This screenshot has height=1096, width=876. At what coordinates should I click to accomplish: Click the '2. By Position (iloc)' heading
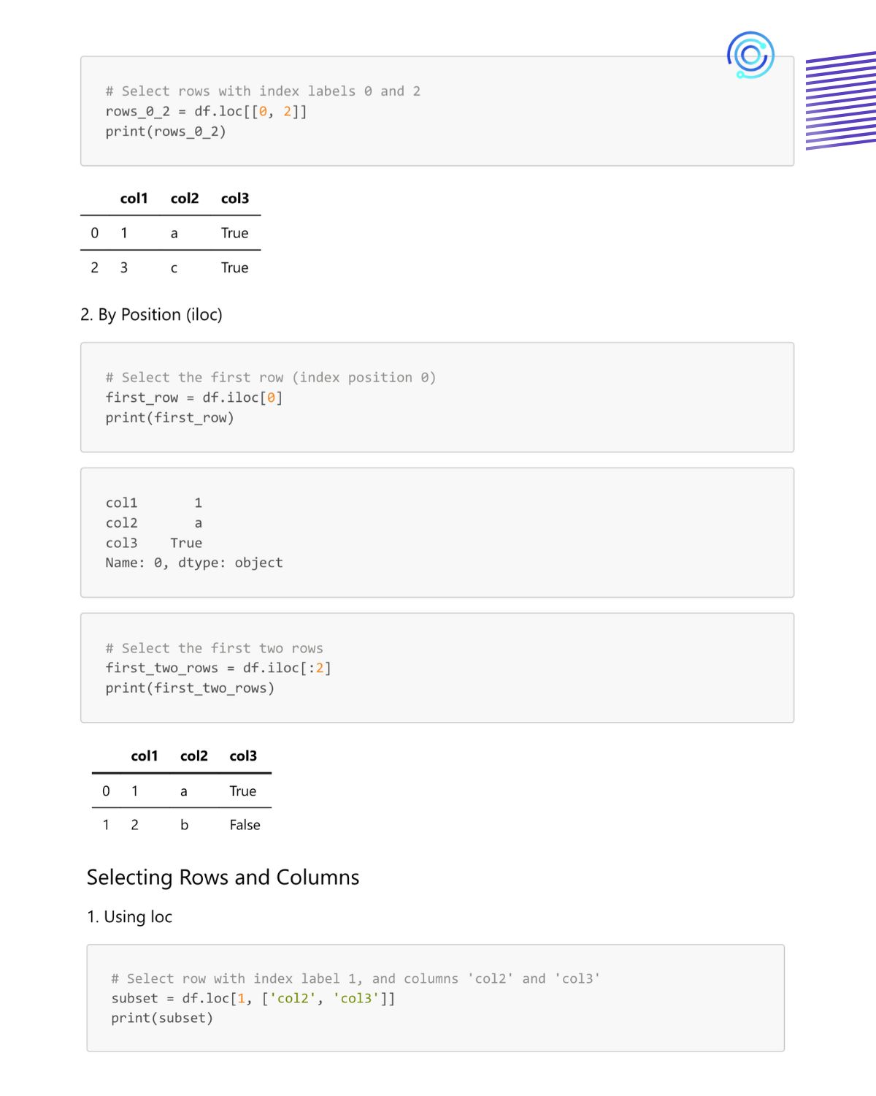pos(151,314)
